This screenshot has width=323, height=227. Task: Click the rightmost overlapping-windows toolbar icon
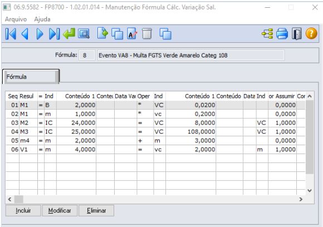tap(165, 34)
